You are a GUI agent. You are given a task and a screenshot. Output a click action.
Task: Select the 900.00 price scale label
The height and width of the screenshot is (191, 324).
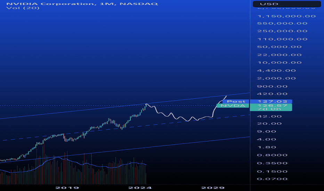[x=272, y=86]
